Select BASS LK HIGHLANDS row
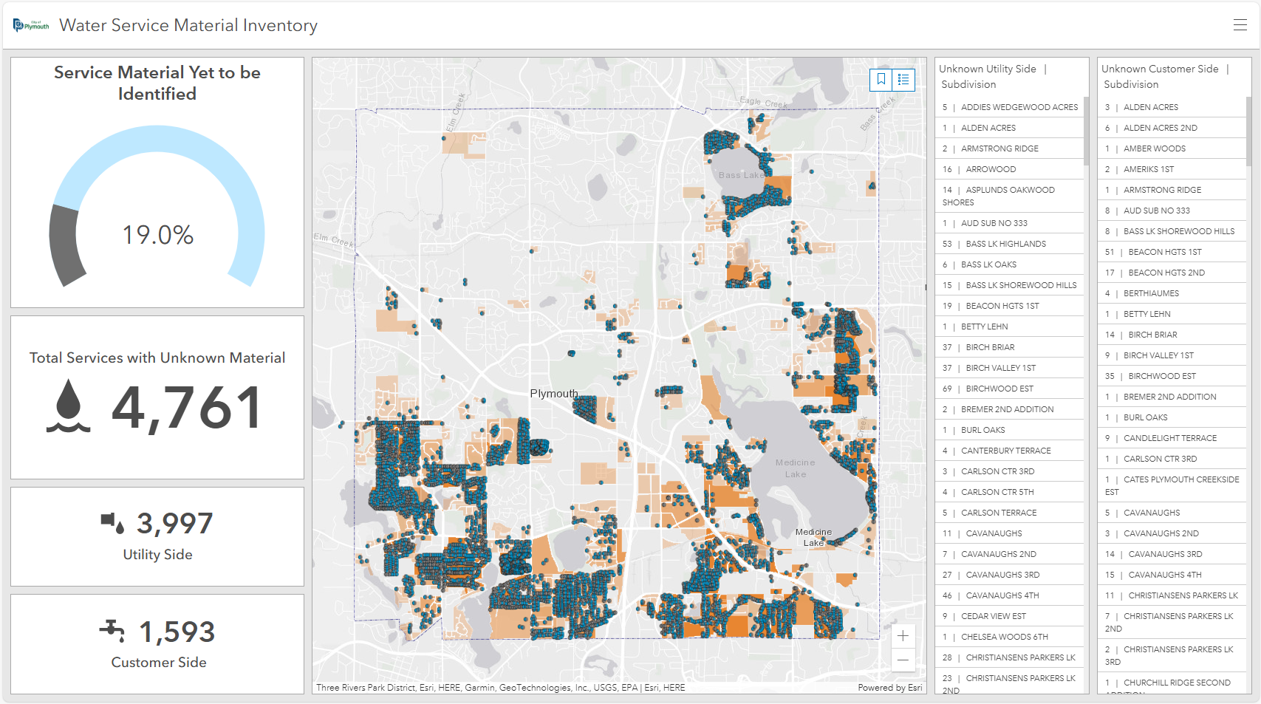The height and width of the screenshot is (704, 1261). (x=1009, y=244)
